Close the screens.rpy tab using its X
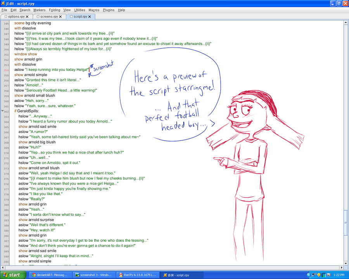Screen dimensions: 349x279 coord(60,16)
